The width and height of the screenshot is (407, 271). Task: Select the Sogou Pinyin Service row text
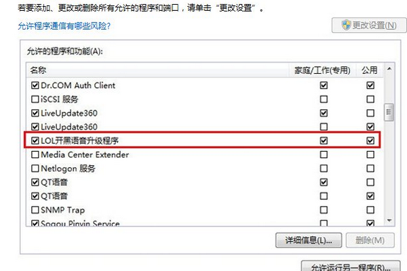80,224
